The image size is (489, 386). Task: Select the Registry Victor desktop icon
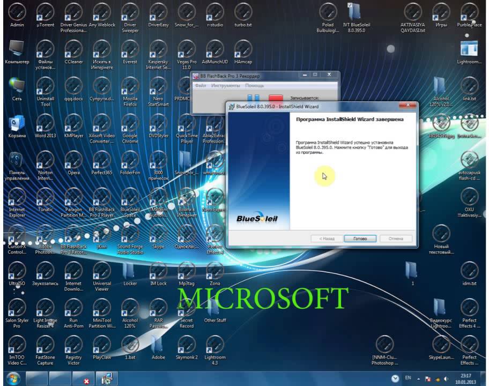click(73, 351)
